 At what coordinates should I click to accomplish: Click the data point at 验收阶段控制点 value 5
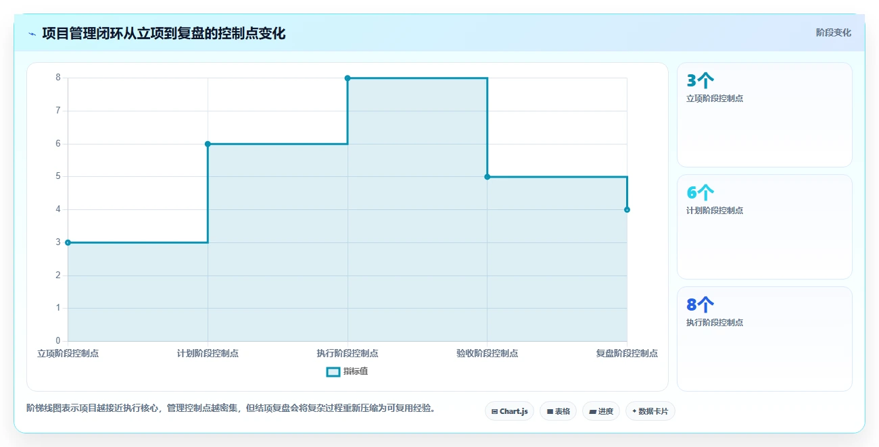coord(488,177)
